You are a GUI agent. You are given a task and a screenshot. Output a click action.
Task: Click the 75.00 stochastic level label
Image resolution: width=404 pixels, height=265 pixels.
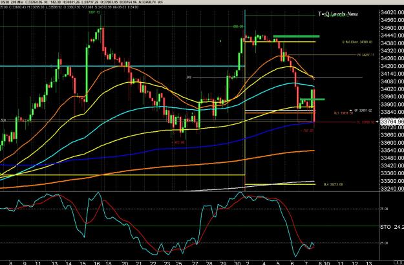tap(385, 209)
